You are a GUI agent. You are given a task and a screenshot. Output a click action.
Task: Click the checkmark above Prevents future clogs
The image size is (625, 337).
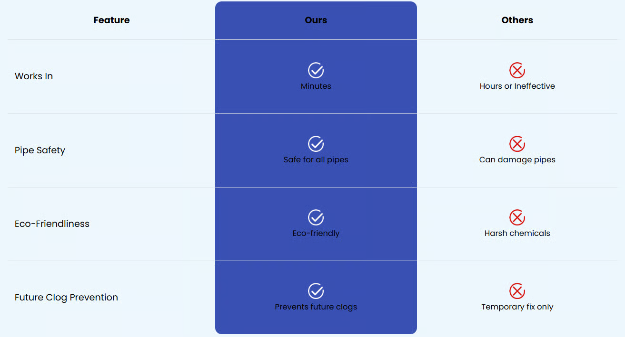[x=316, y=291]
